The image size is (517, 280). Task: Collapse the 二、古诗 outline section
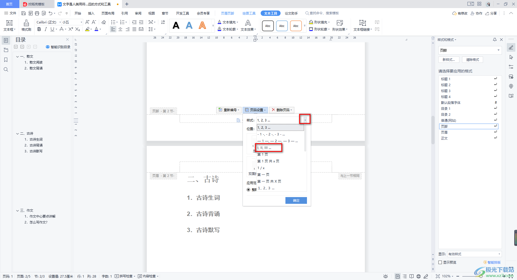point(17,133)
